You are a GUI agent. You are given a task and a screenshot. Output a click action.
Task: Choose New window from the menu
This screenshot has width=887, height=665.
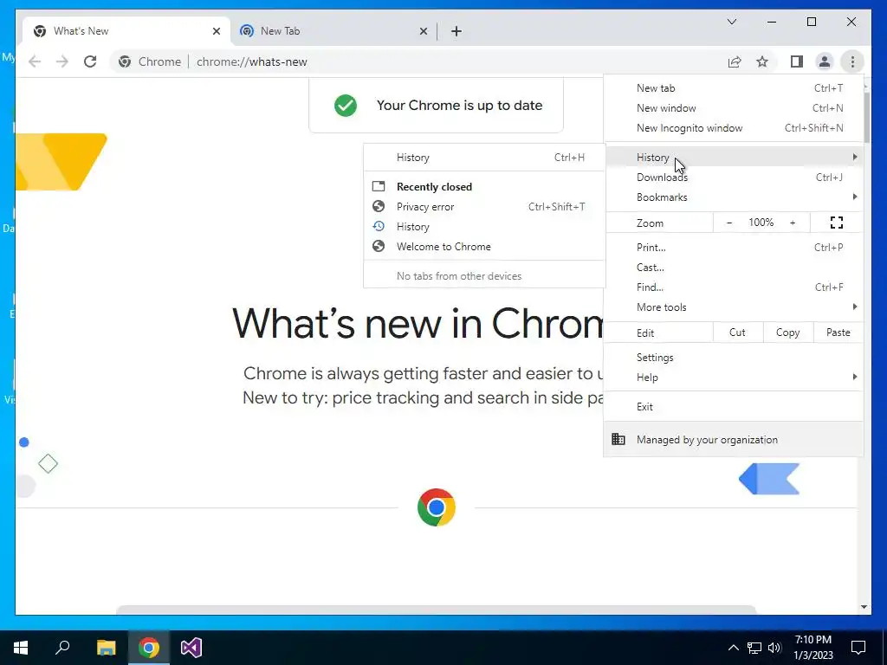pos(734,108)
